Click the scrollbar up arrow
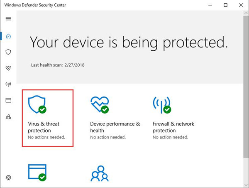 246,13
